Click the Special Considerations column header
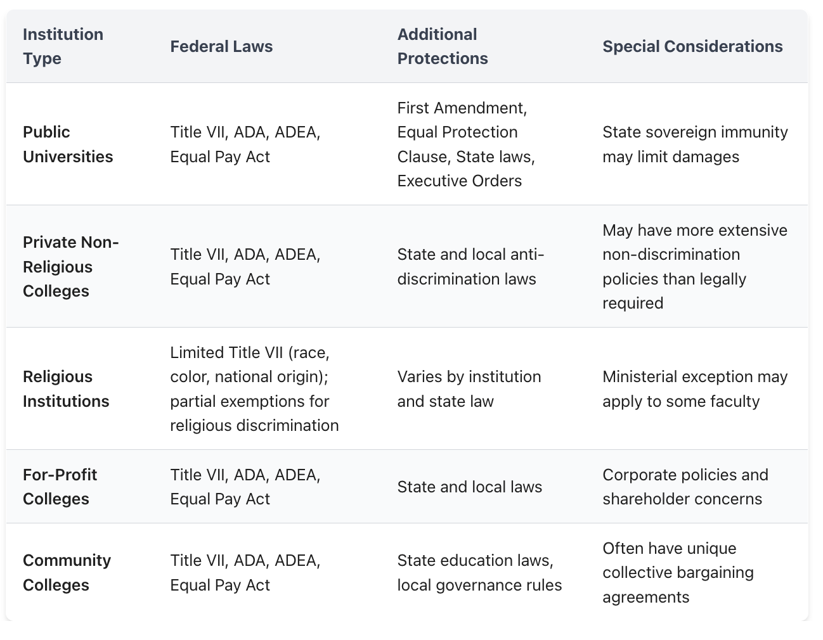The height and width of the screenshot is (640, 823). [692, 46]
